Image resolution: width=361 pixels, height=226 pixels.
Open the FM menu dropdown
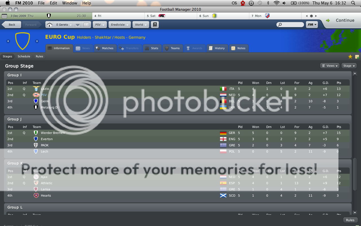(312, 25)
